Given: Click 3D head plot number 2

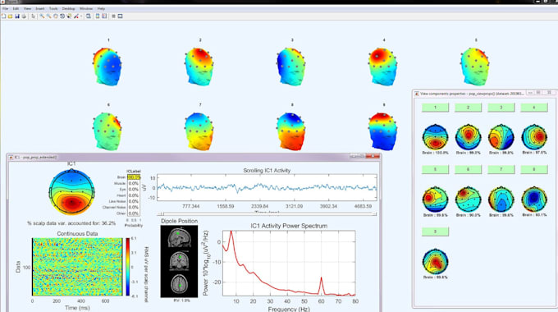Looking at the screenshot, I should 199,67.
